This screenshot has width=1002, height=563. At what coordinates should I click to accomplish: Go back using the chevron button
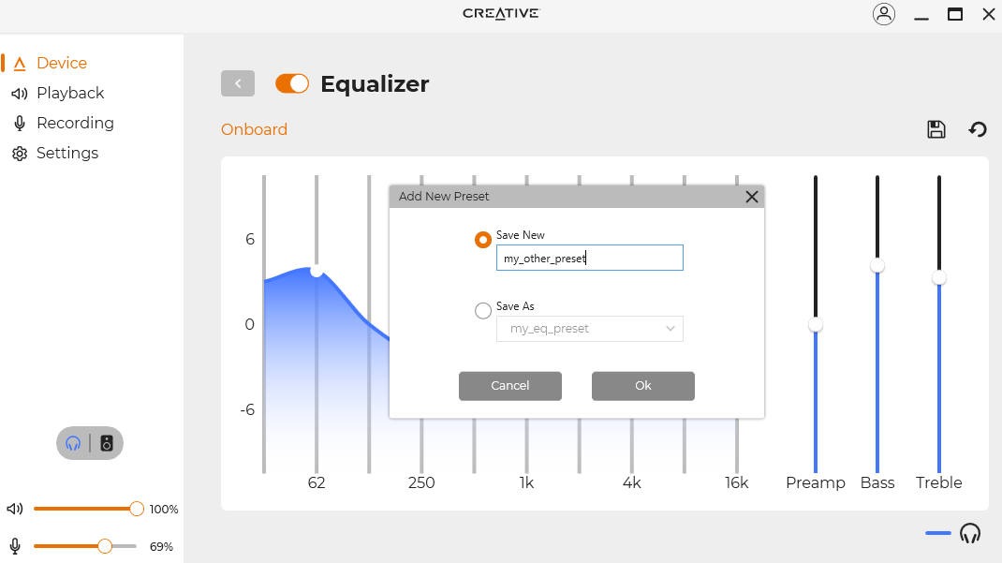coord(238,83)
